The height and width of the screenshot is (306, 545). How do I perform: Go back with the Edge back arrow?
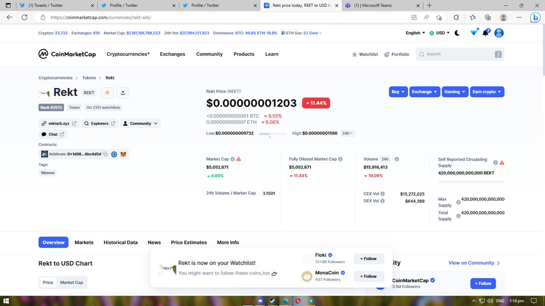coord(10,17)
